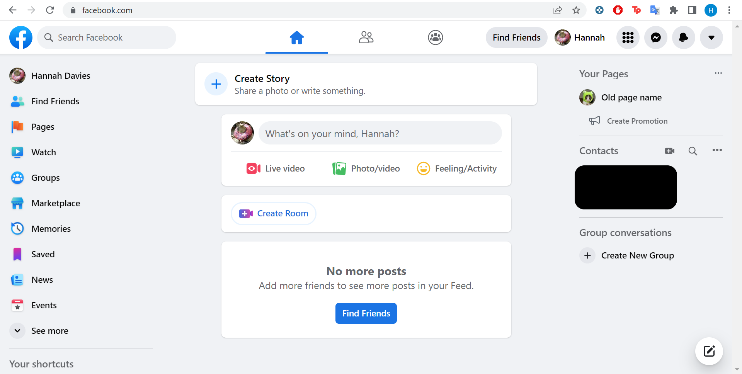The image size is (742, 374).
Task: Add Feeling/Activity to post
Action: coord(457,168)
